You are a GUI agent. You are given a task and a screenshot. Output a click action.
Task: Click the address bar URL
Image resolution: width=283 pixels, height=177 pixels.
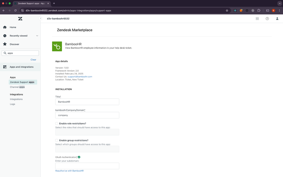68,11
